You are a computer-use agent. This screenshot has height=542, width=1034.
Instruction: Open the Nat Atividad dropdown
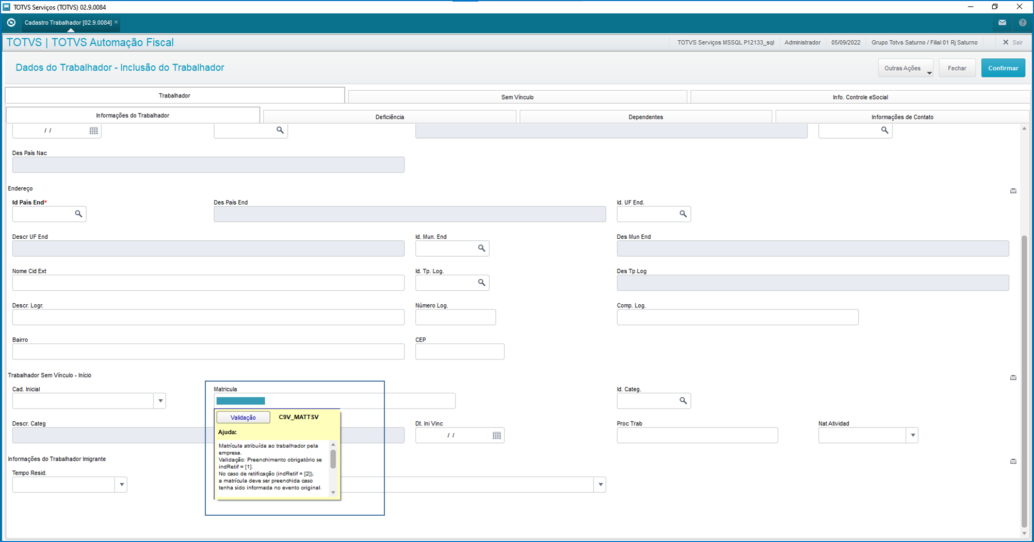[x=913, y=435]
